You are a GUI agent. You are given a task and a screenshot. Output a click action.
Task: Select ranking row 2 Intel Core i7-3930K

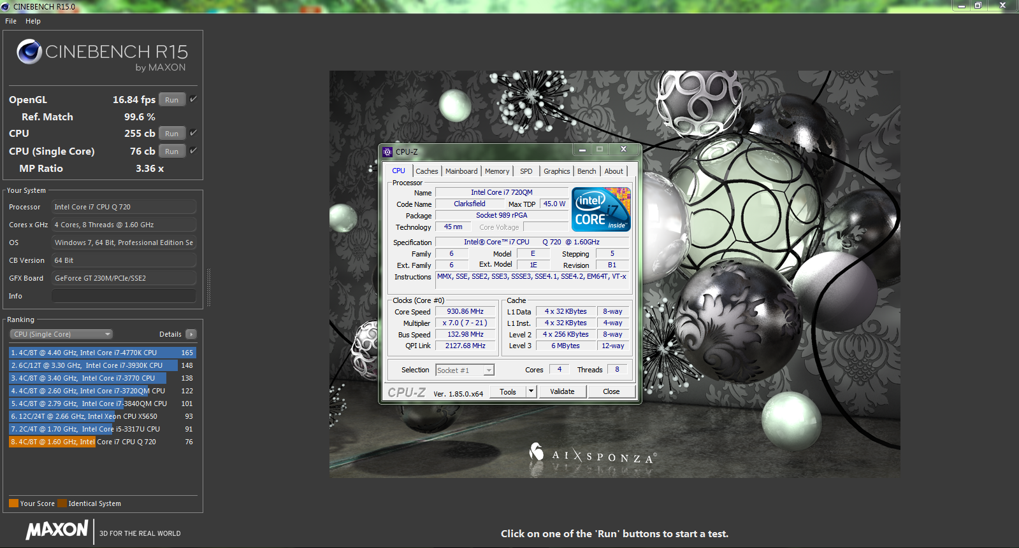point(102,365)
